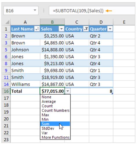Click the Jones cell in row 8

point(25,64)
